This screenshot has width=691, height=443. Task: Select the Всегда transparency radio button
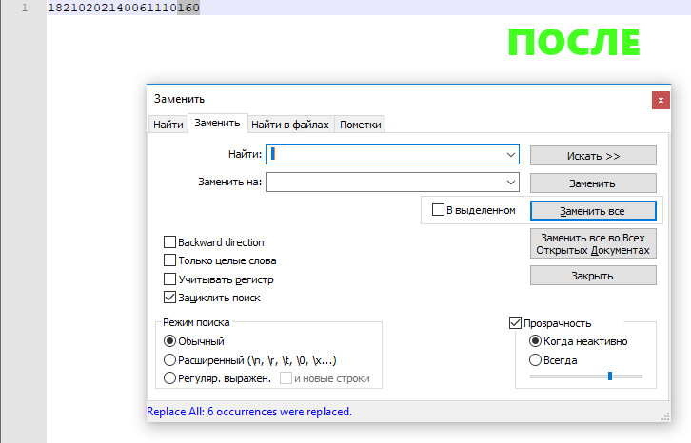click(536, 360)
